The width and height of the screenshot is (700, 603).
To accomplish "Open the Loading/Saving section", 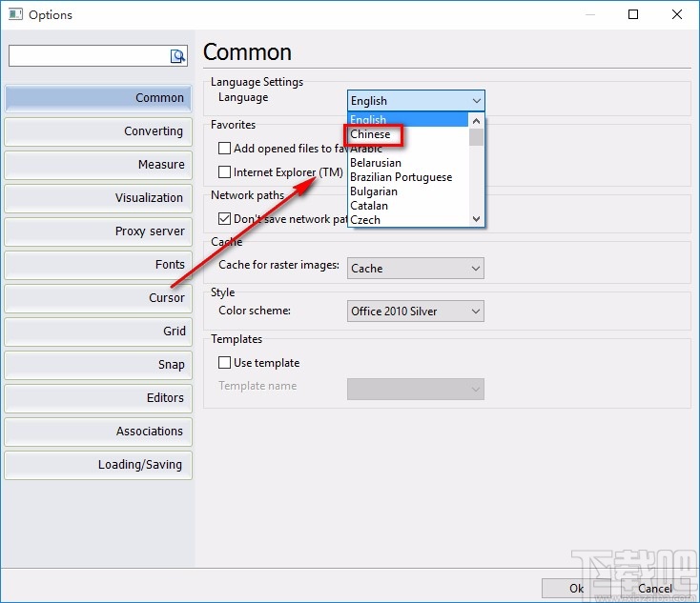I will coord(98,465).
